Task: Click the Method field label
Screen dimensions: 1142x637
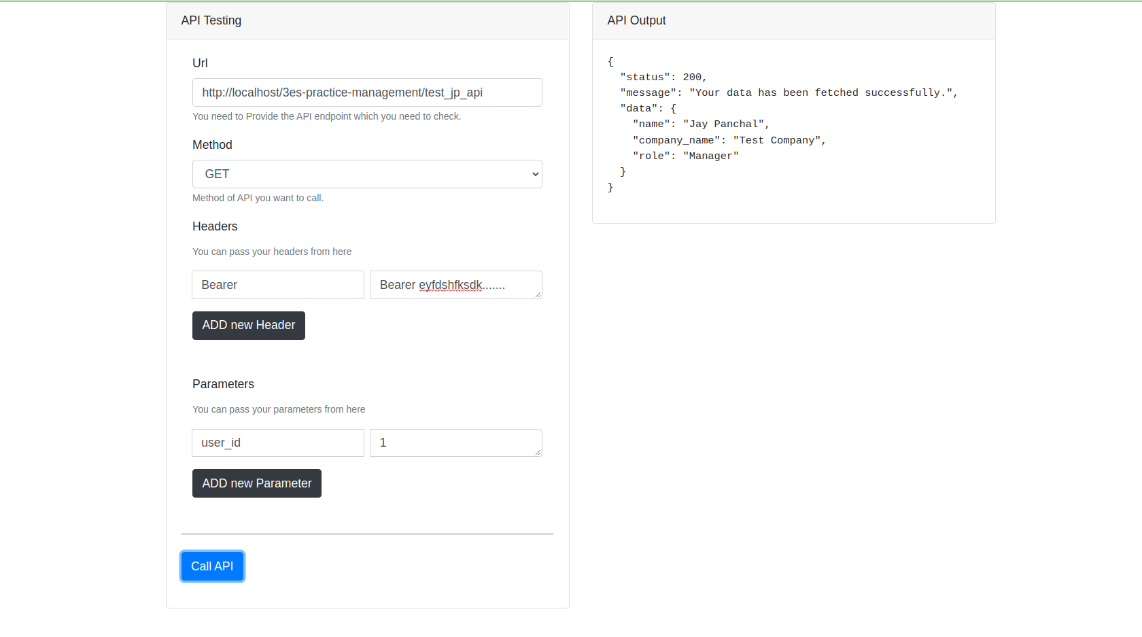Action: [212, 145]
